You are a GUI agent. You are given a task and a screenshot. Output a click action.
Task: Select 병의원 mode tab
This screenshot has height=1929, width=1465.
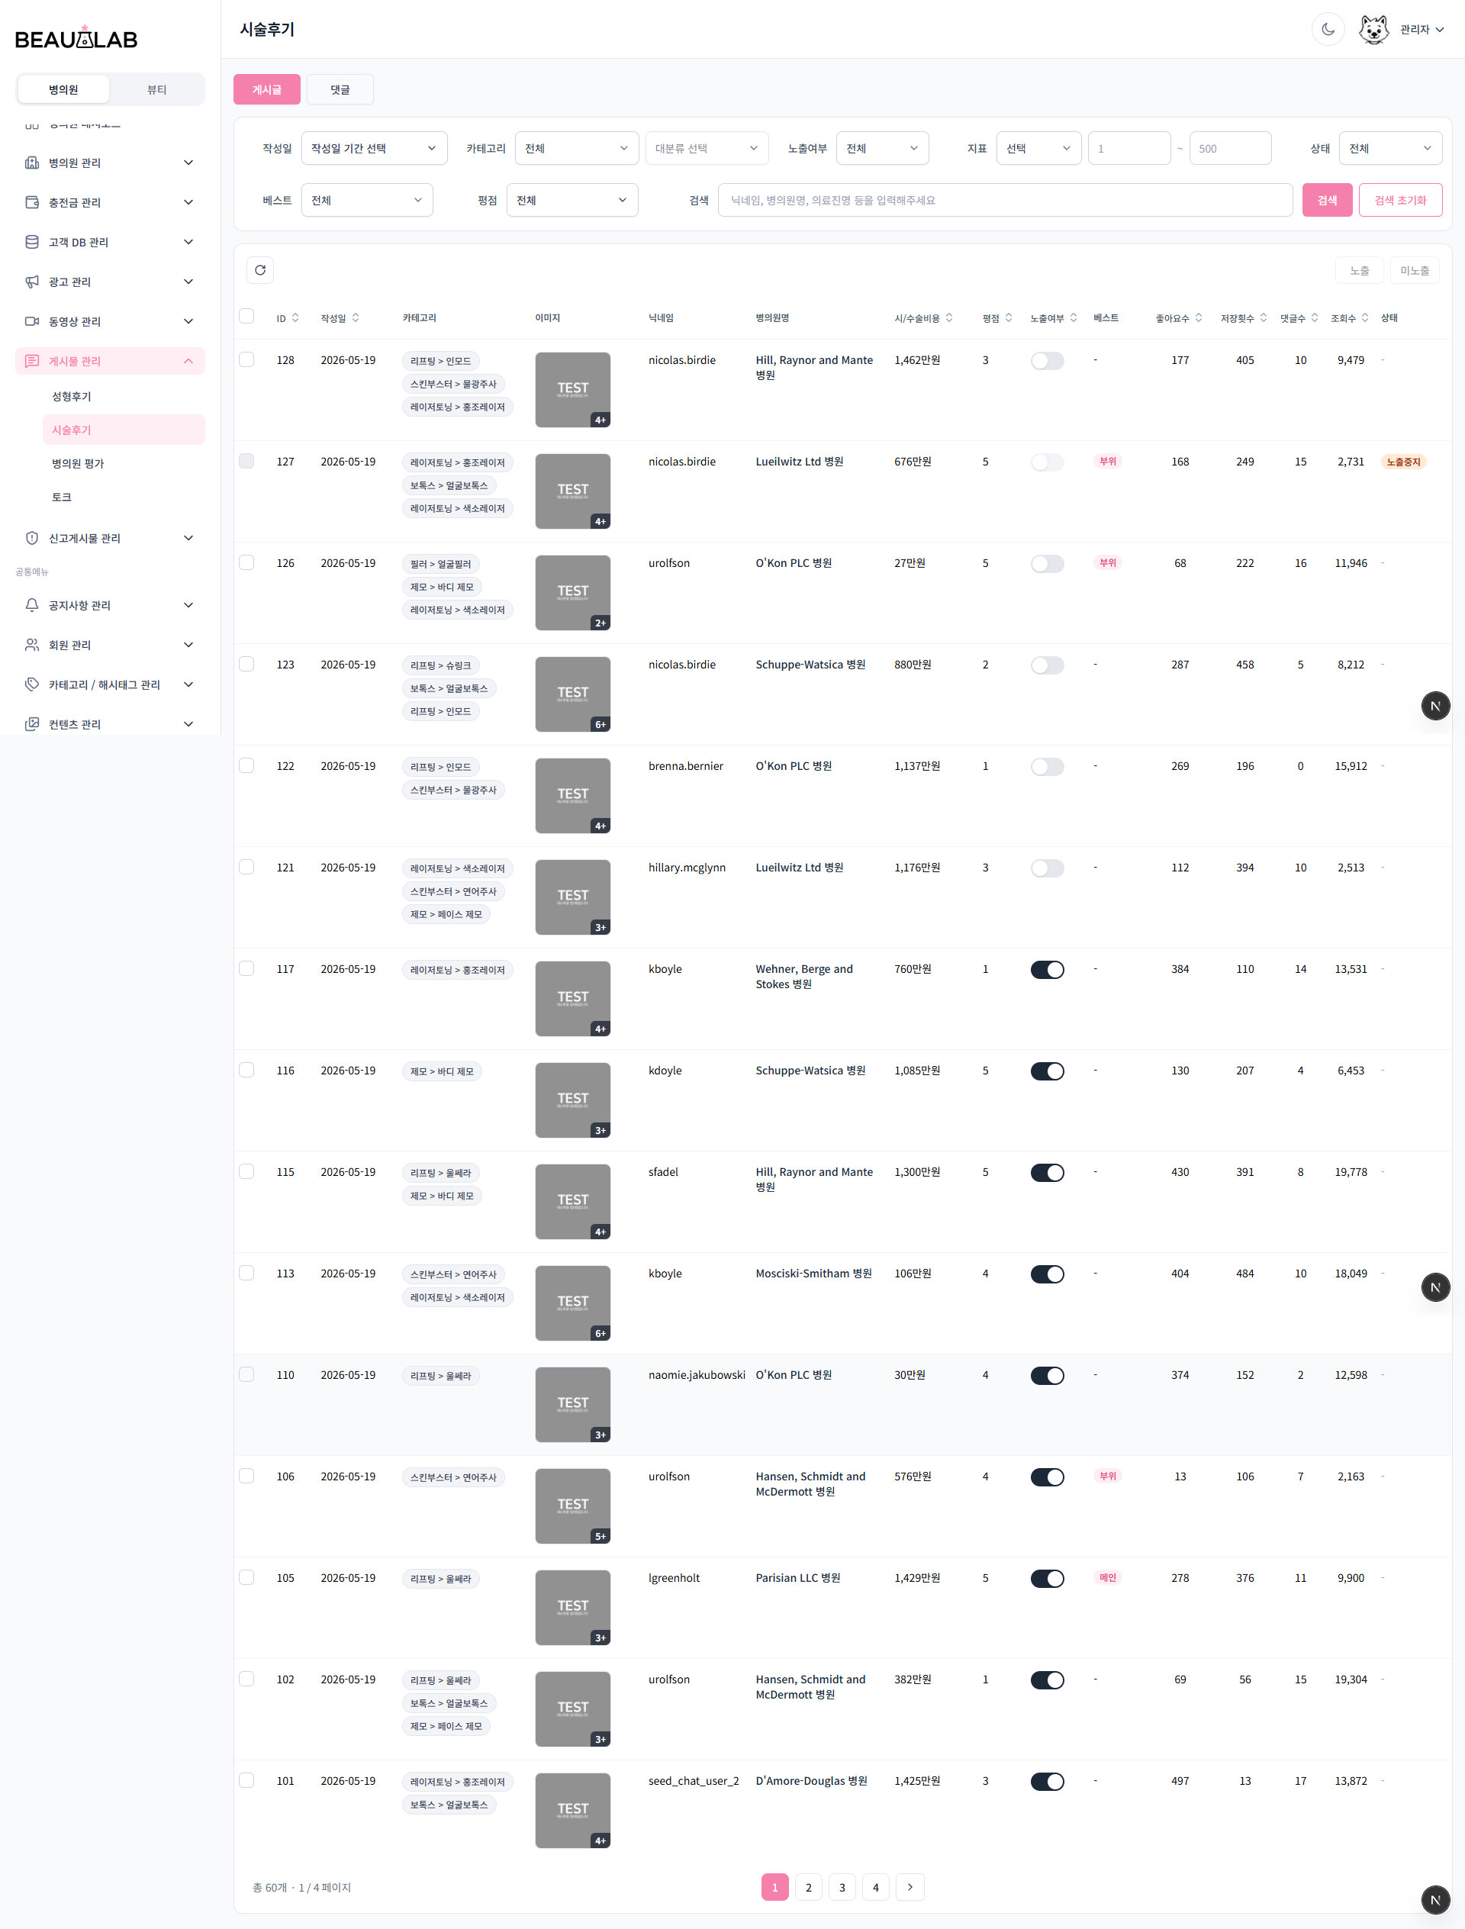point(63,90)
